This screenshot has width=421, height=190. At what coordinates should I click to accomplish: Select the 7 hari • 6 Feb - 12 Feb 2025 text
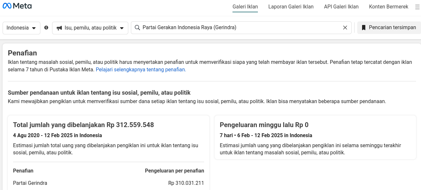[x=266, y=135]
